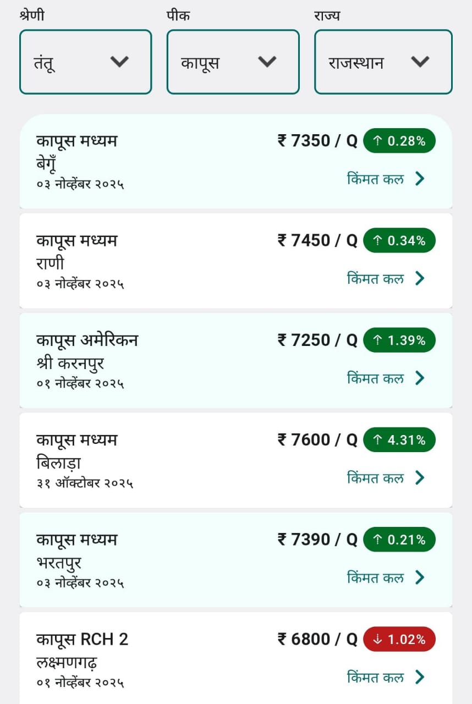472x704 pixels.
Task: Tap the chevron arrow in लक्ष्मणगढ़ price row
Action: (x=420, y=677)
